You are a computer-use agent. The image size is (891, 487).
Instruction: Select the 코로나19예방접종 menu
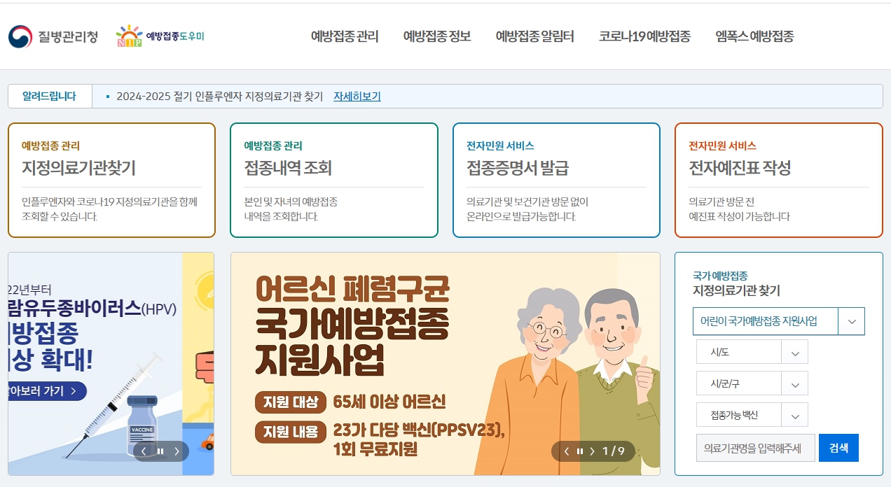[644, 36]
